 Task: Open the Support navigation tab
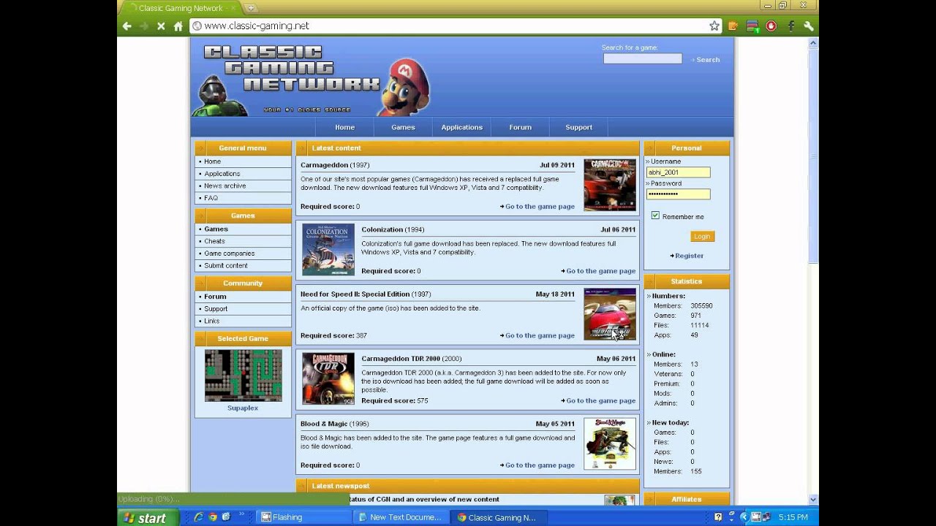pyautogui.click(x=578, y=127)
